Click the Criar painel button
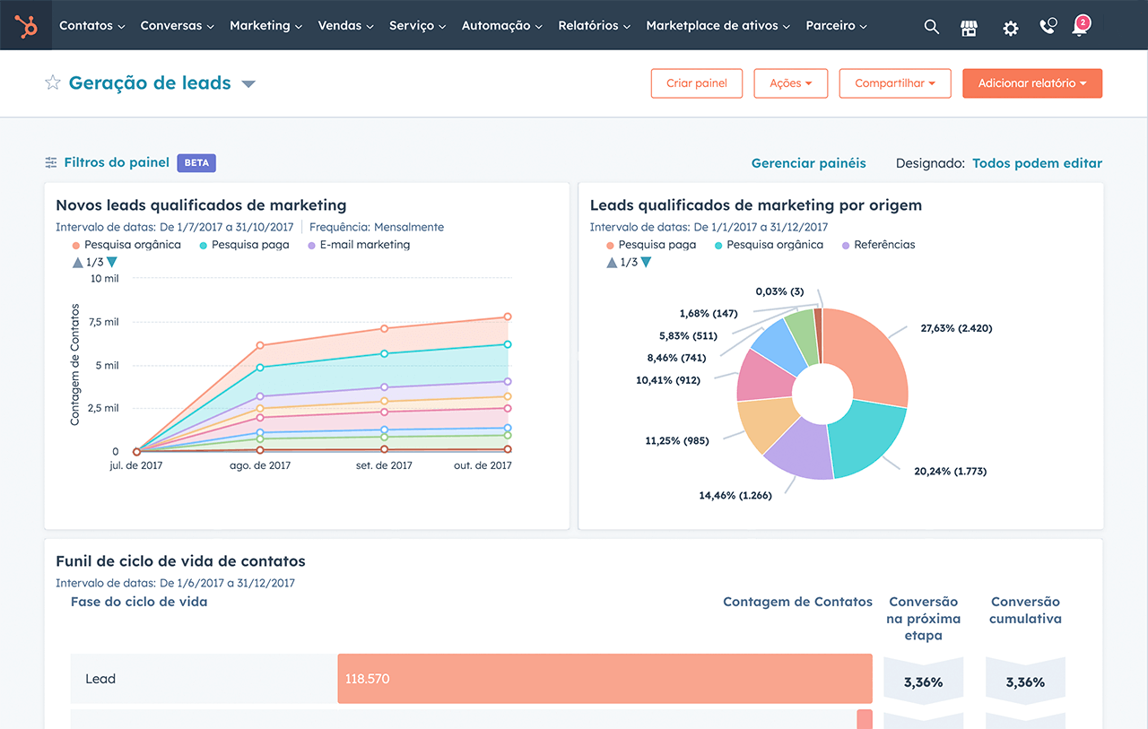 coord(697,82)
